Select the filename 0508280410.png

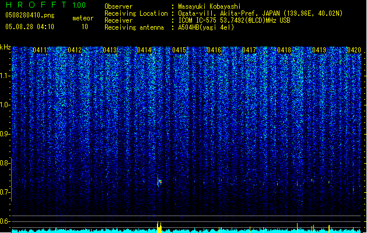(30, 15)
